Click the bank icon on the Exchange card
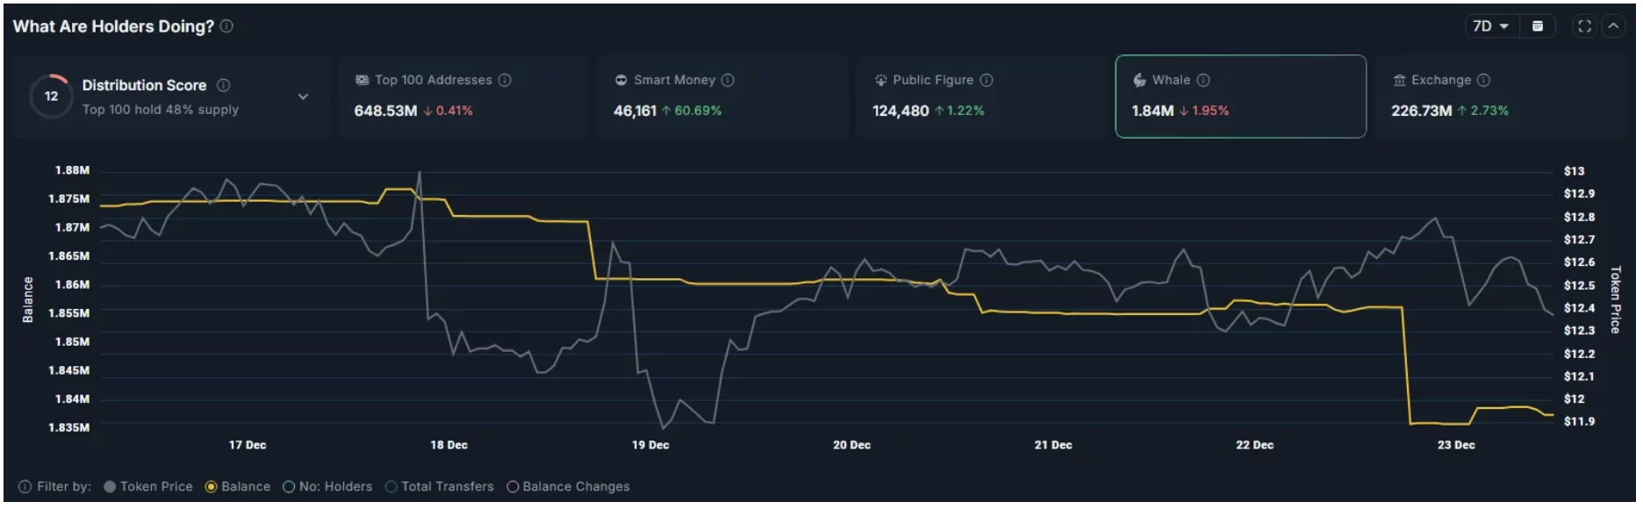 (x=1399, y=80)
